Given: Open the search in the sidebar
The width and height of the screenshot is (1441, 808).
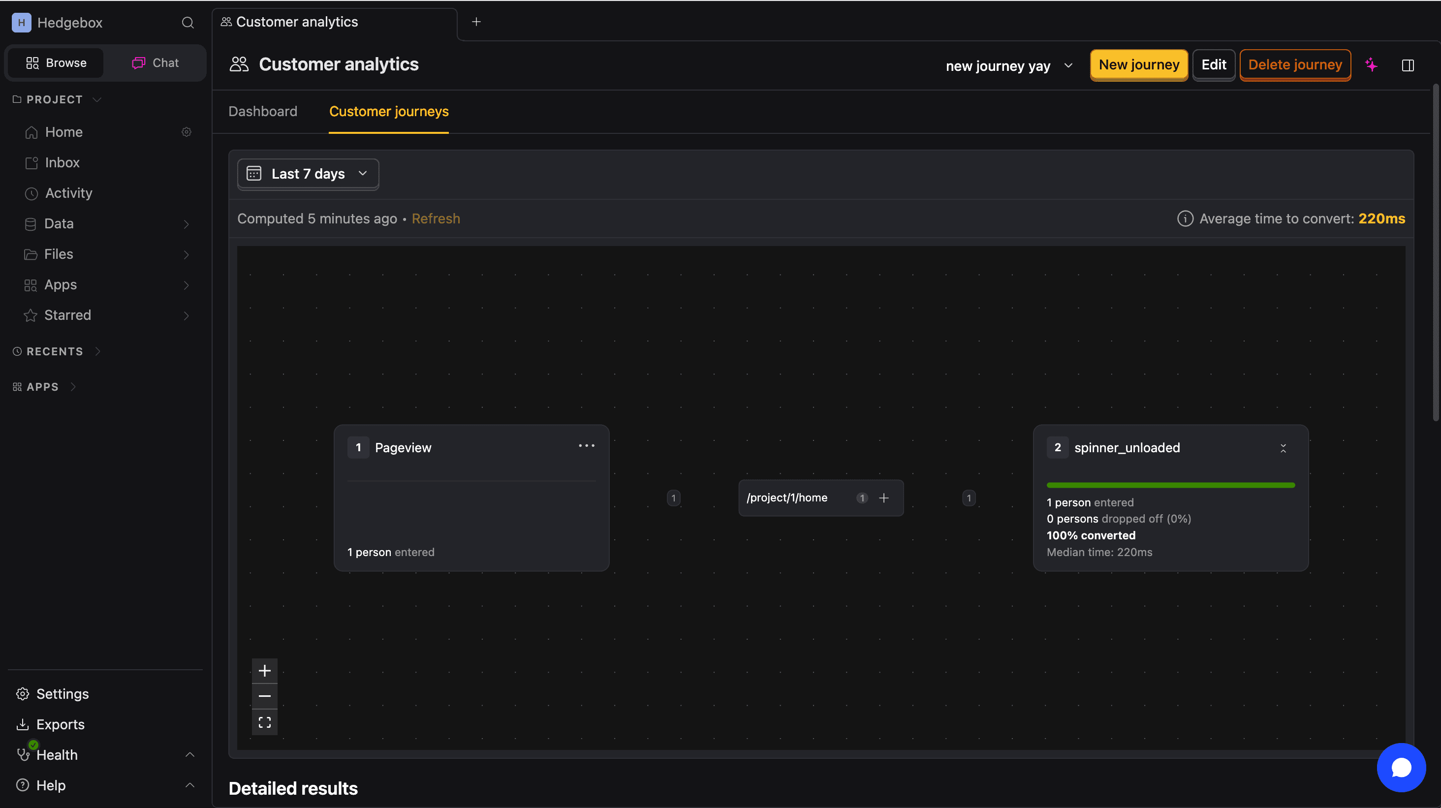Looking at the screenshot, I should tap(188, 22).
